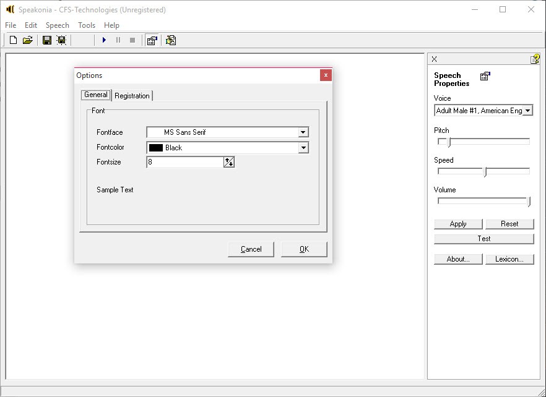Maximize the Speakonia window

point(503,9)
